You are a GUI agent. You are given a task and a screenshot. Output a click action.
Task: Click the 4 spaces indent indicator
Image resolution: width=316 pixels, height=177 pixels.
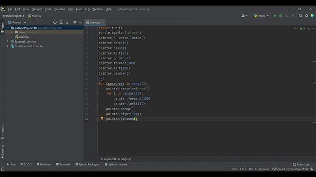[x=264, y=169]
